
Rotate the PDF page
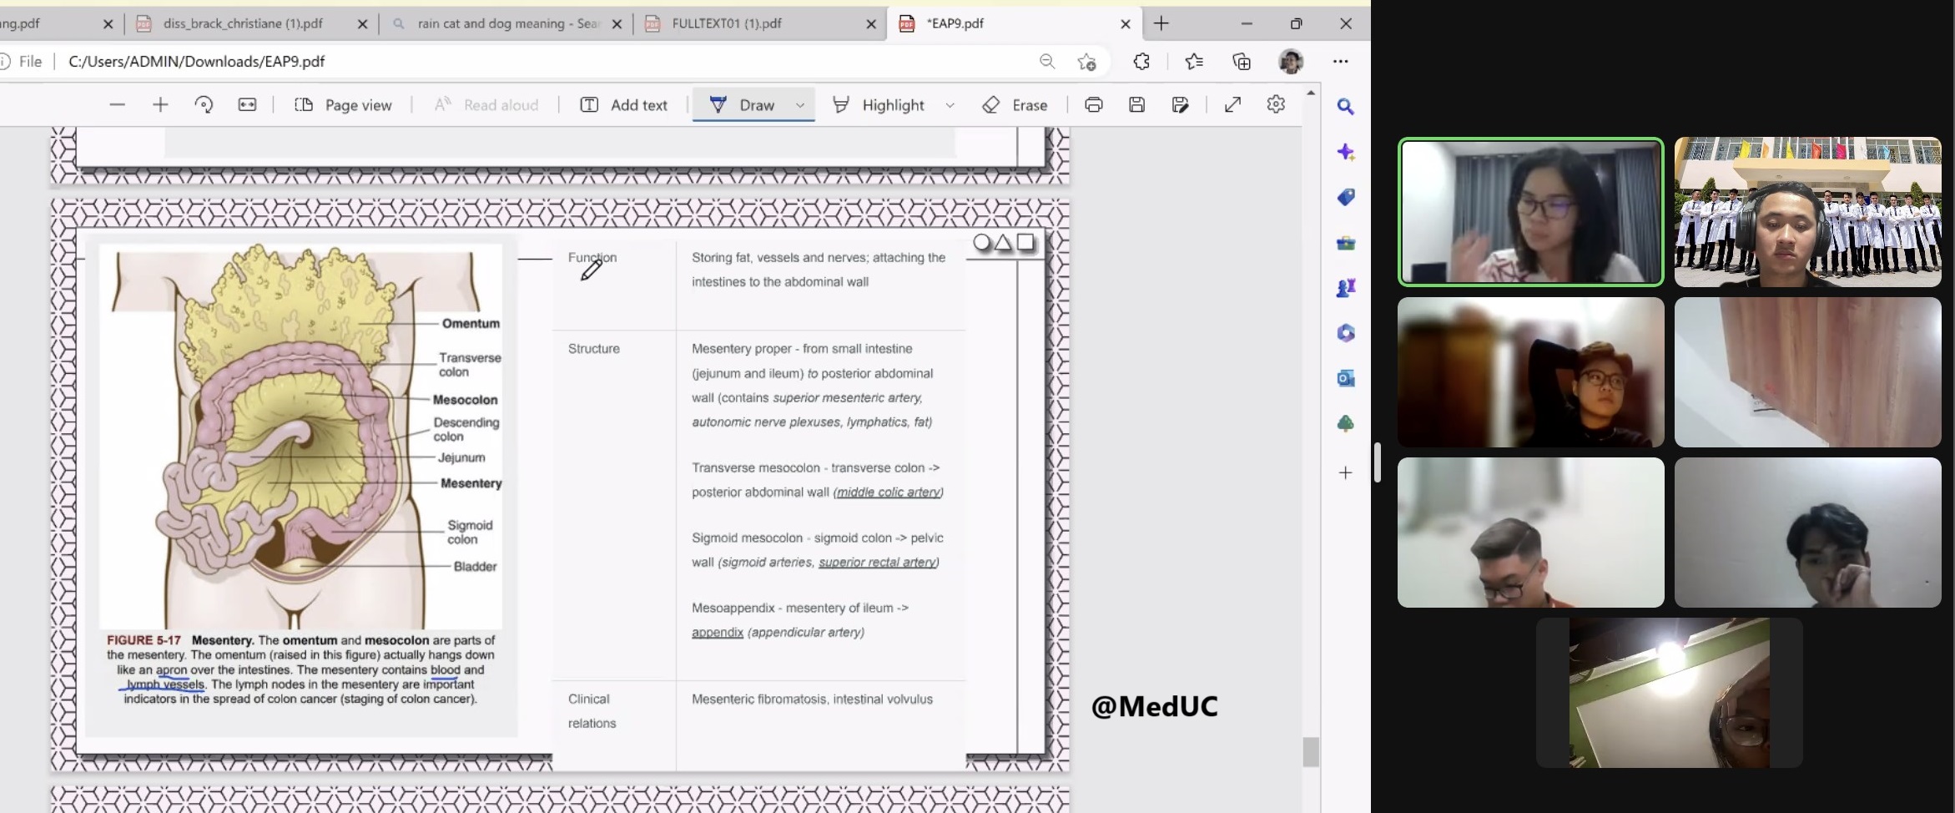point(204,105)
